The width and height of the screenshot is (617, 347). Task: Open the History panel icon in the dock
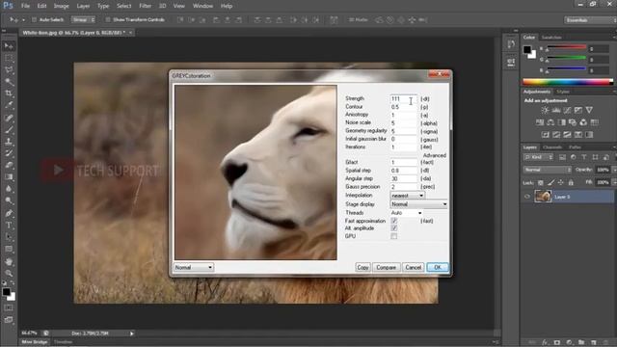(x=511, y=44)
